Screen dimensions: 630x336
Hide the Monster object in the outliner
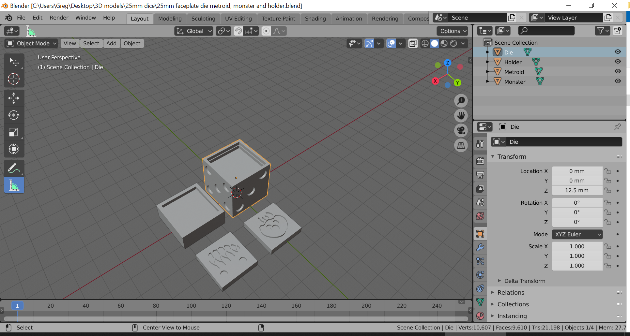click(x=618, y=81)
